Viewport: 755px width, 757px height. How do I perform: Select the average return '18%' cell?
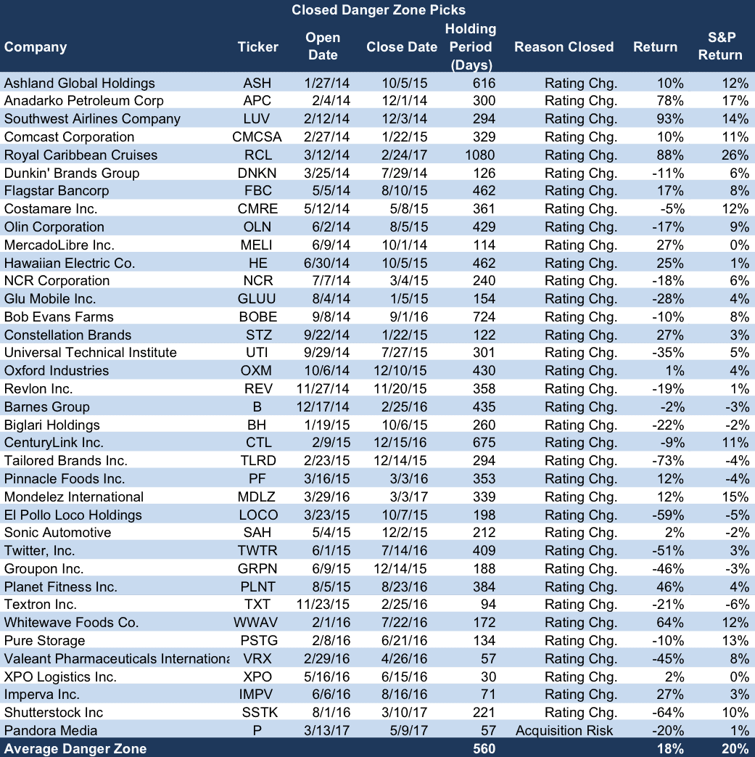pyautogui.click(x=670, y=749)
